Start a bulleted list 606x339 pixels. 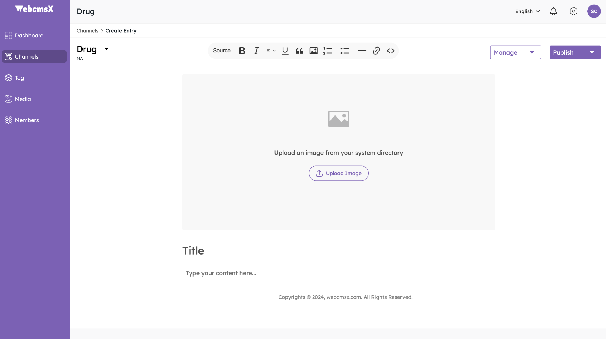(x=345, y=51)
